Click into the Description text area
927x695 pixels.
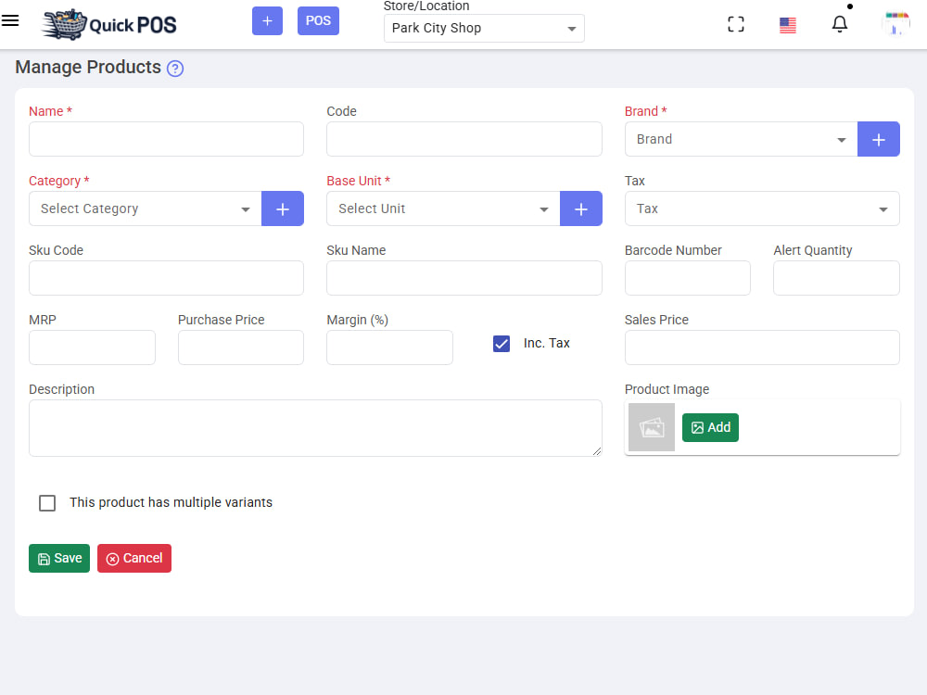point(316,428)
